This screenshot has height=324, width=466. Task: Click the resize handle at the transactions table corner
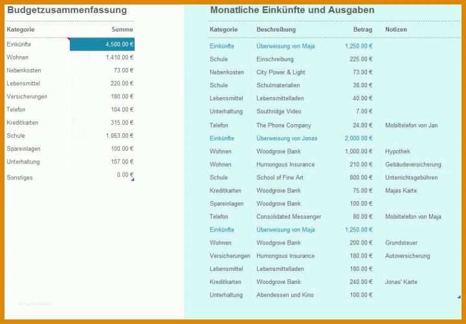[x=459, y=297]
